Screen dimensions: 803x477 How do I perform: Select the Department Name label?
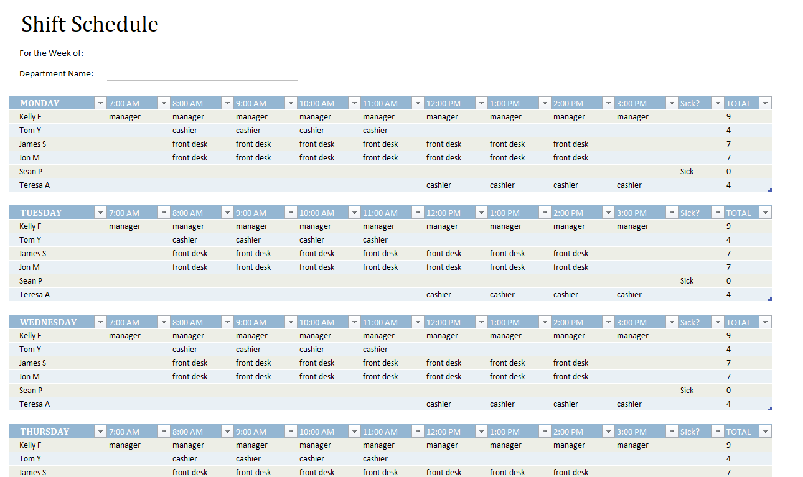click(56, 74)
